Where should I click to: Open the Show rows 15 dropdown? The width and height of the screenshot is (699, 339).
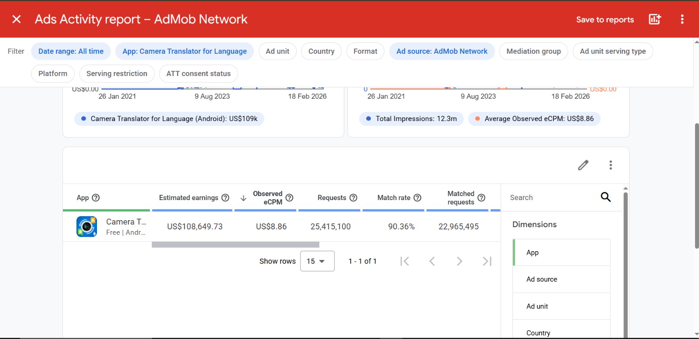click(317, 261)
